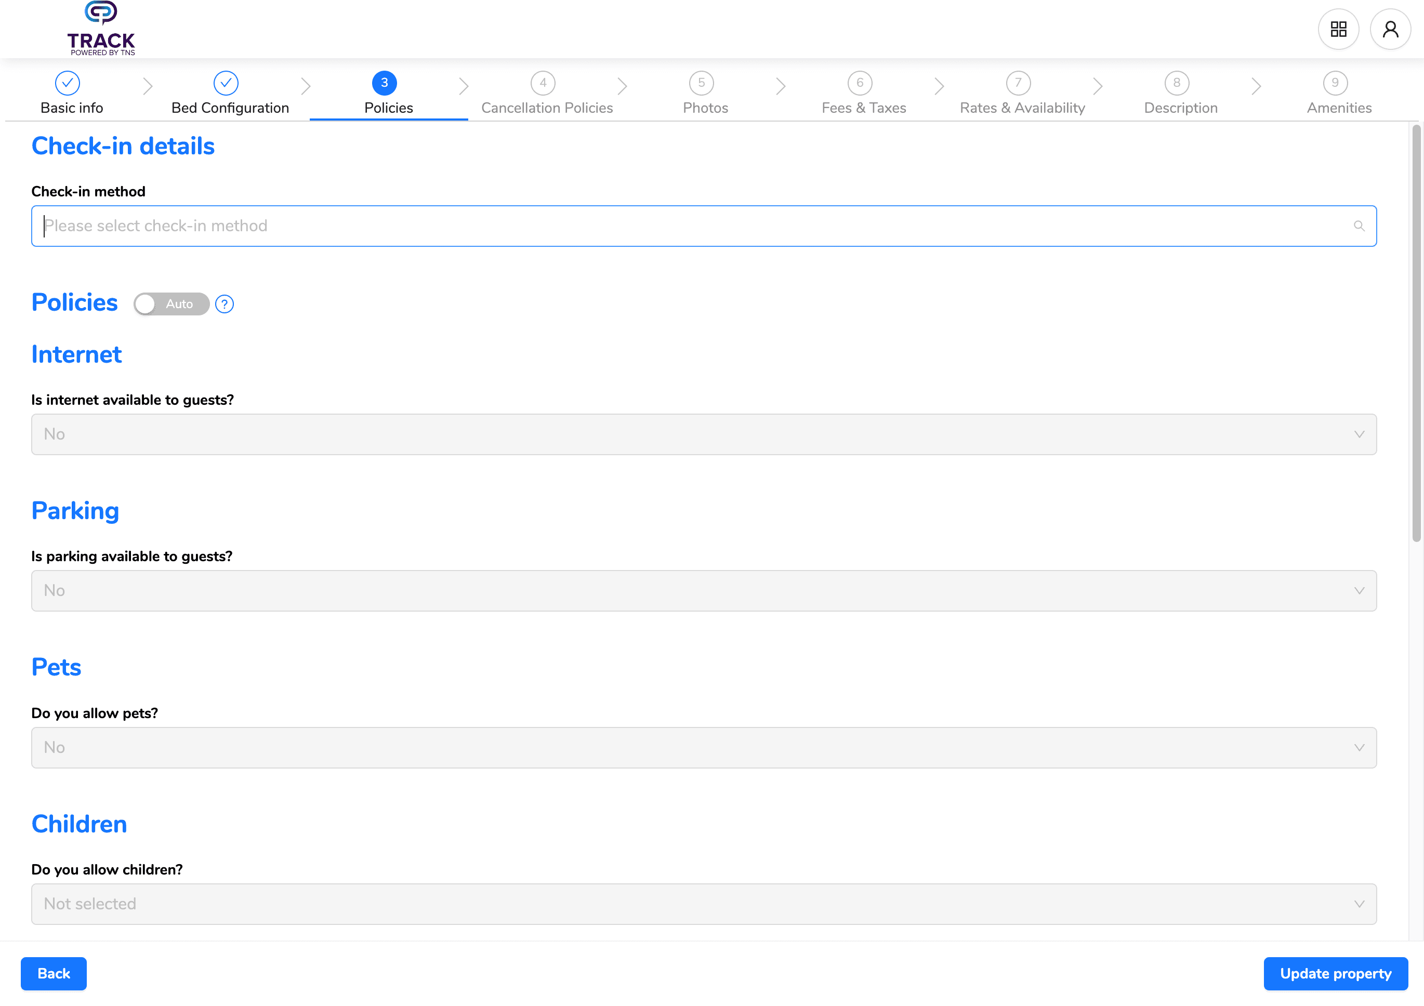Go to the Description tab
The height and width of the screenshot is (1006, 1424).
point(1181,108)
